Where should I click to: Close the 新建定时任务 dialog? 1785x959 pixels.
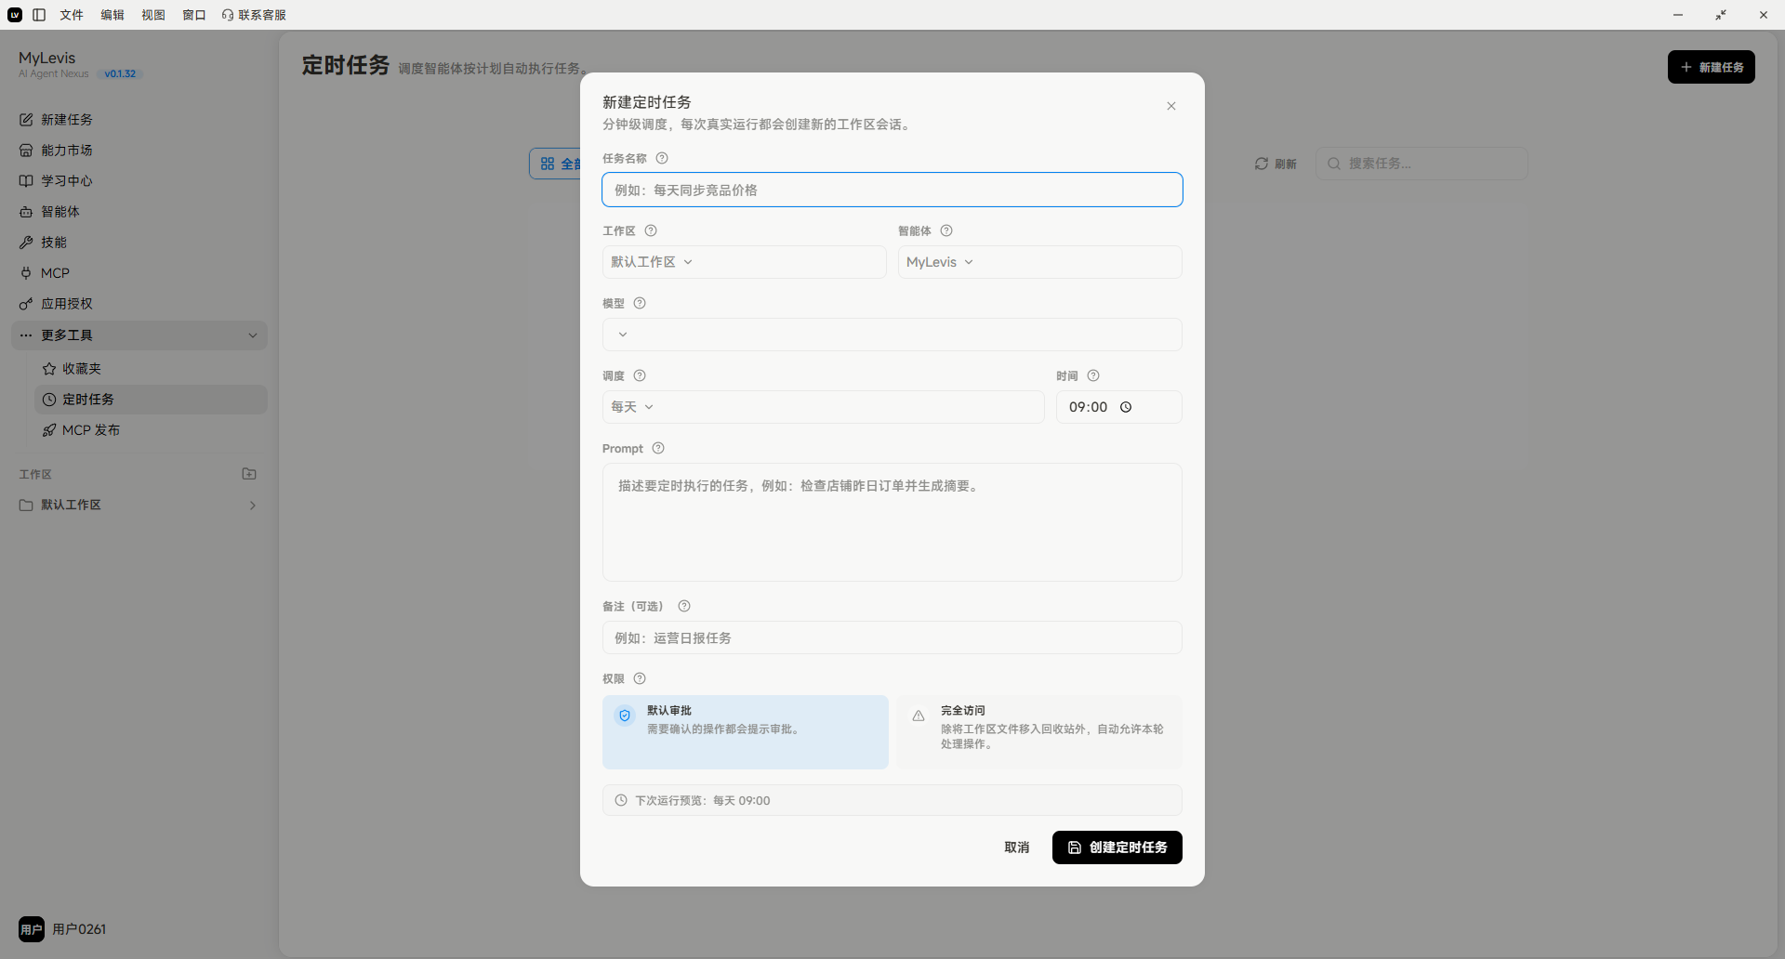[x=1171, y=106]
